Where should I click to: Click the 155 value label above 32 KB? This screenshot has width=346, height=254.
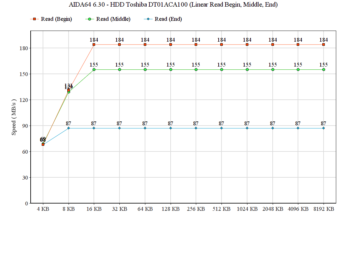click(120, 65)
